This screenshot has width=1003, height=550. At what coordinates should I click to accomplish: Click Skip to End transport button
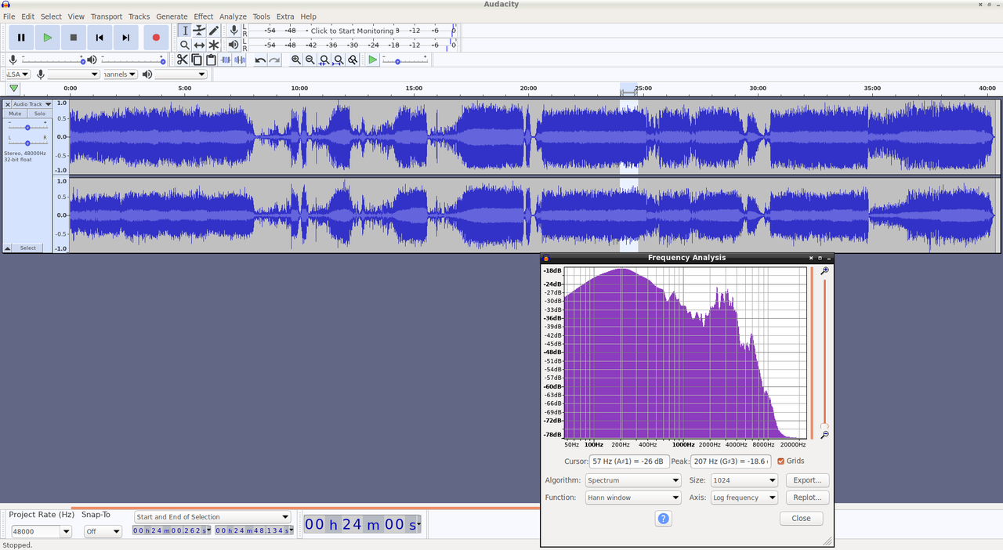125,38
